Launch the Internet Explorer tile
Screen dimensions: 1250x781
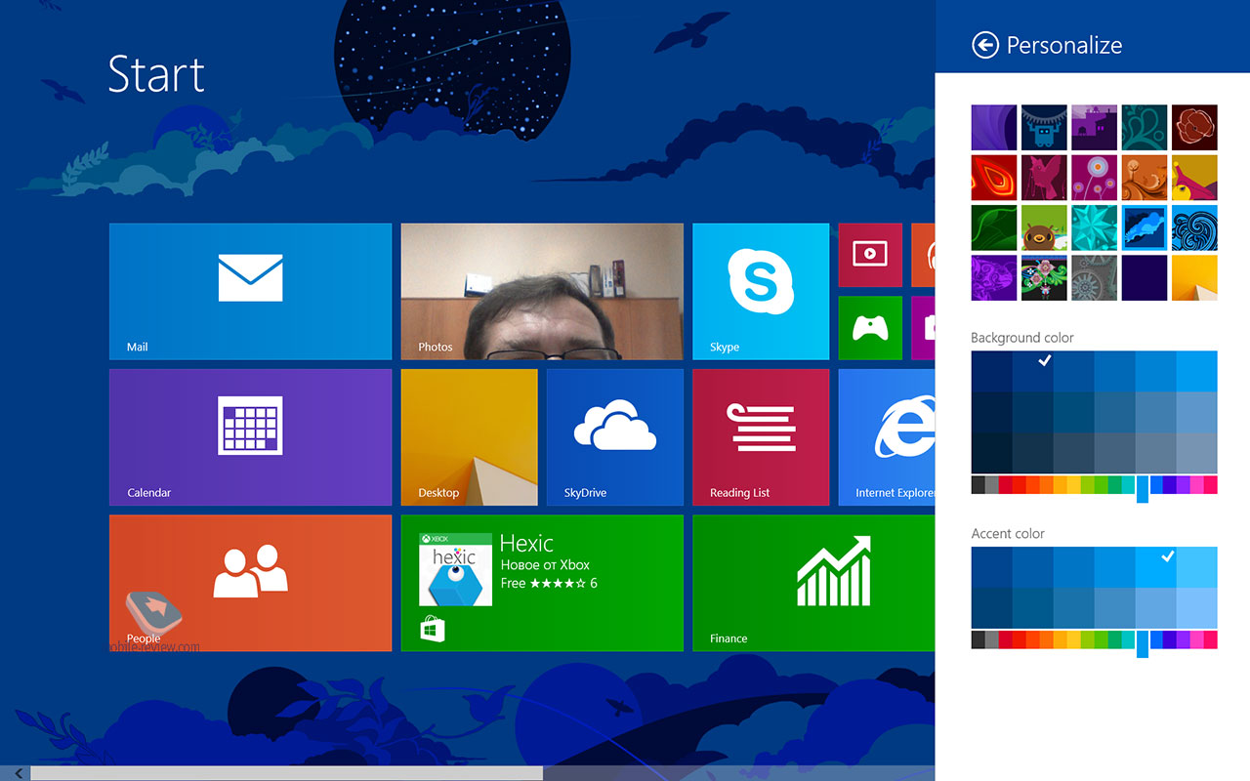887,437
